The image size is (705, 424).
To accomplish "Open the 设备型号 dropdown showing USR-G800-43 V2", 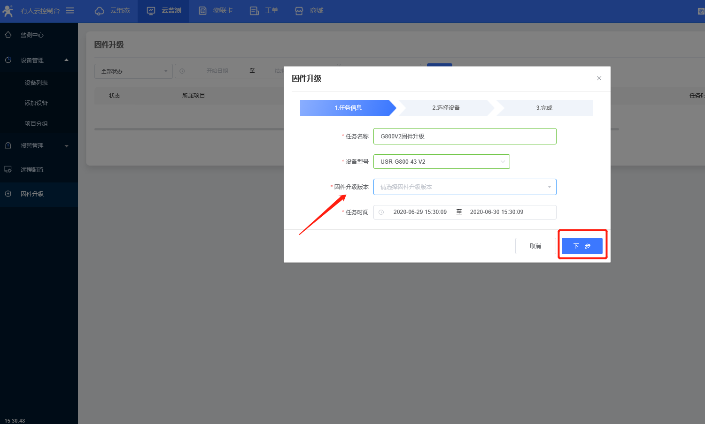I will (441, 162).
